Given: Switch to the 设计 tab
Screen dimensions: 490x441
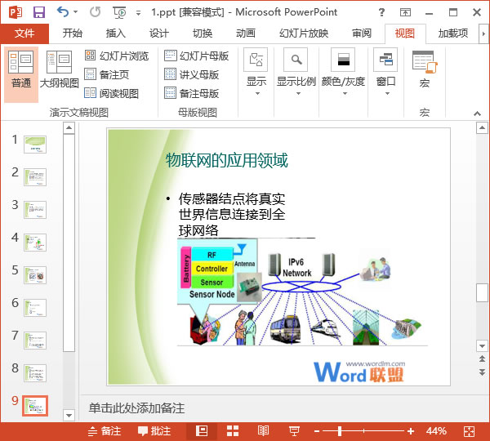Looking at the screenshot, I should click(x=159, y=33).
